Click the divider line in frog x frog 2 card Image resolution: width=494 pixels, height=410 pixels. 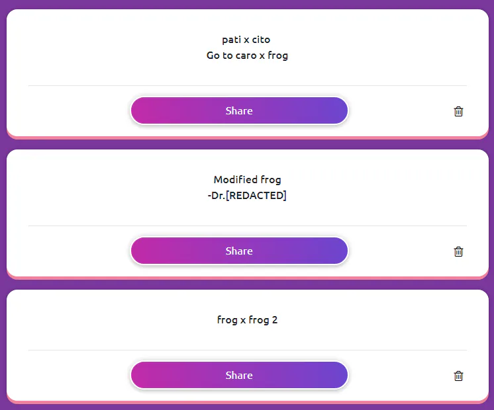pos(247,350)
